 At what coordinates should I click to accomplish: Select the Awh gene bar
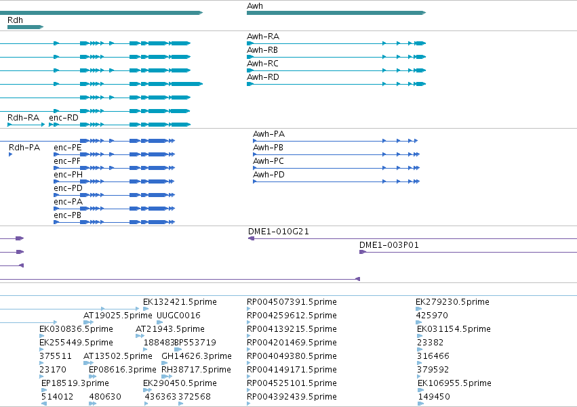(336, 13)
